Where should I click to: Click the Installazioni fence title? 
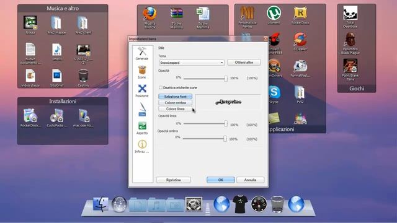[x=63, y=102]
